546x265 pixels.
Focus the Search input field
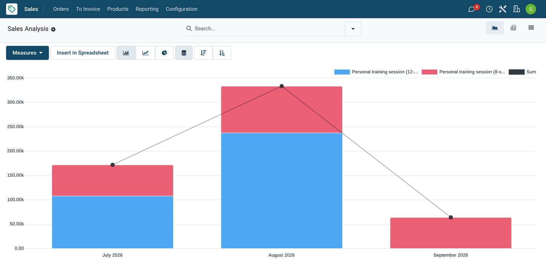point(268,29)
